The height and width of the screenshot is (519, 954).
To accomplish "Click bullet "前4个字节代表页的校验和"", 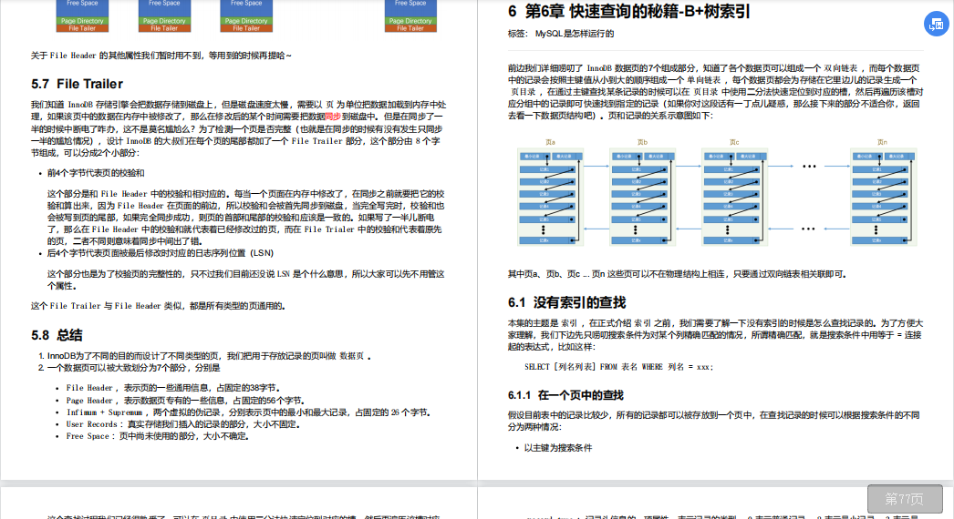I will (x=96, y=173).
